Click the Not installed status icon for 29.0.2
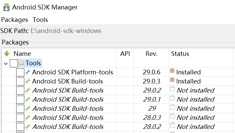 click(x=173, y=89)
